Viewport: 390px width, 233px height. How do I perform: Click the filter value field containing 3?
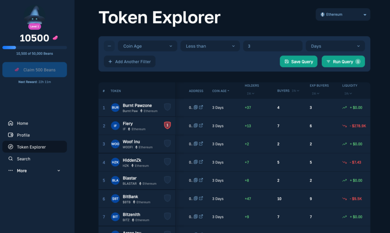click(273, 46)
